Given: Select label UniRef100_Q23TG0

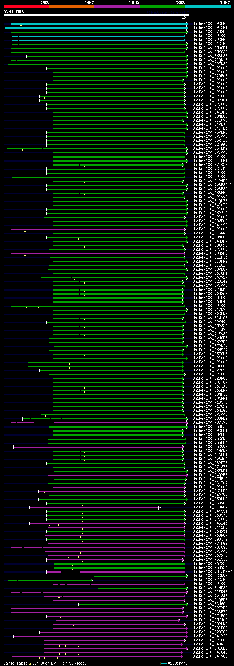Looking at the screenshot, I should tap(210, 632).
